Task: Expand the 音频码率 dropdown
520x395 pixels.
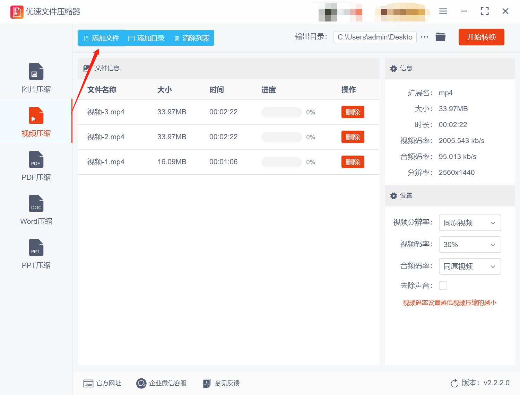Action: tap(470, 266)
